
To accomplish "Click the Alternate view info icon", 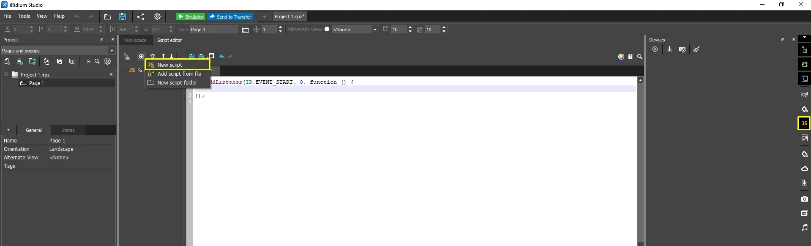I will [x=327, y=29].
